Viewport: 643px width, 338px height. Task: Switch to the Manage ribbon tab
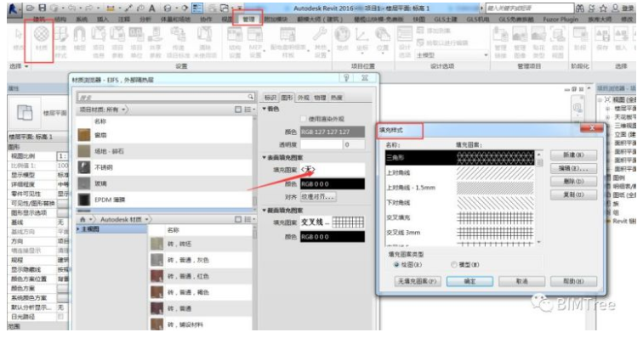point(248,20)
